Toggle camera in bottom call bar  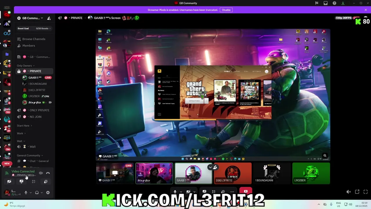(188, 192)
